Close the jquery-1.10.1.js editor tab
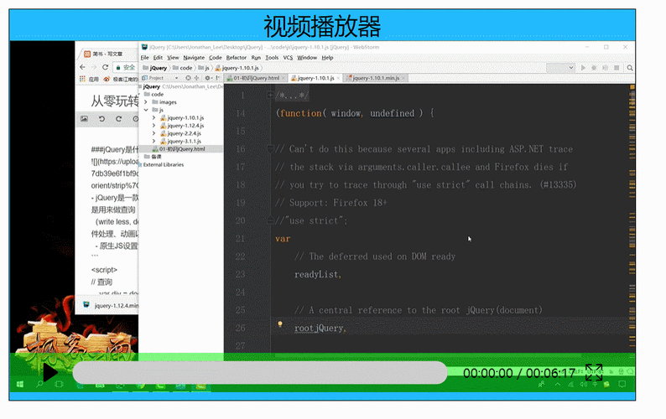The width and height of the screenshot is (666, 419). (339, 79)
